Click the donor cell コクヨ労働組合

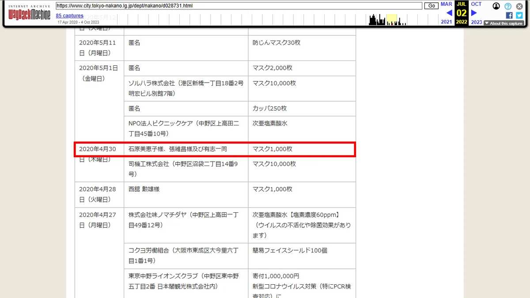click(x=186, y=256)
